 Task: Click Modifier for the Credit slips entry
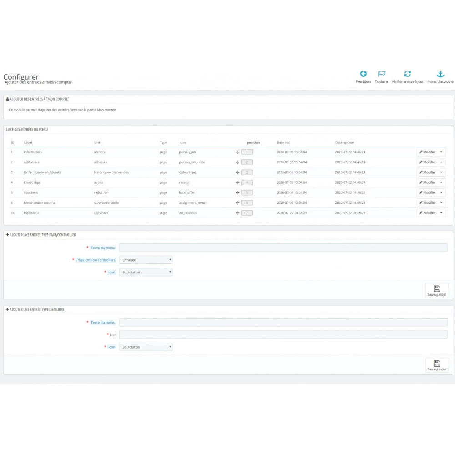coord(427,182)
